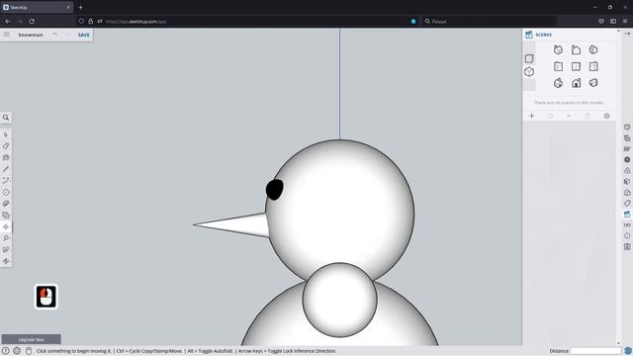Select the Circle shape tool

click(6, 193)
